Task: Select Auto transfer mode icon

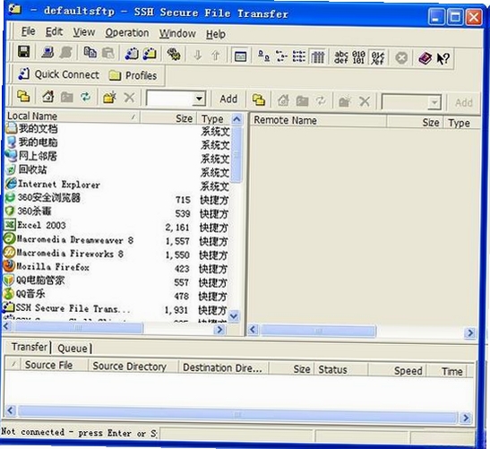Action: click(377, 58)
